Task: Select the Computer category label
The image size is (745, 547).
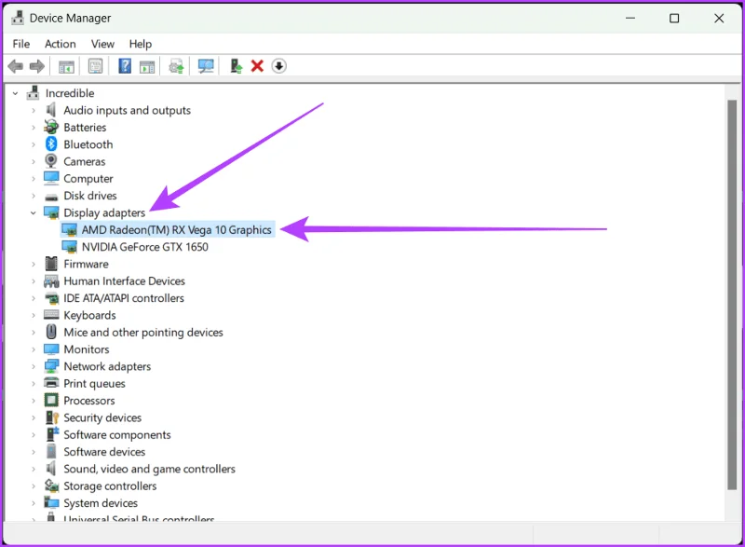Action: point(88,179)
